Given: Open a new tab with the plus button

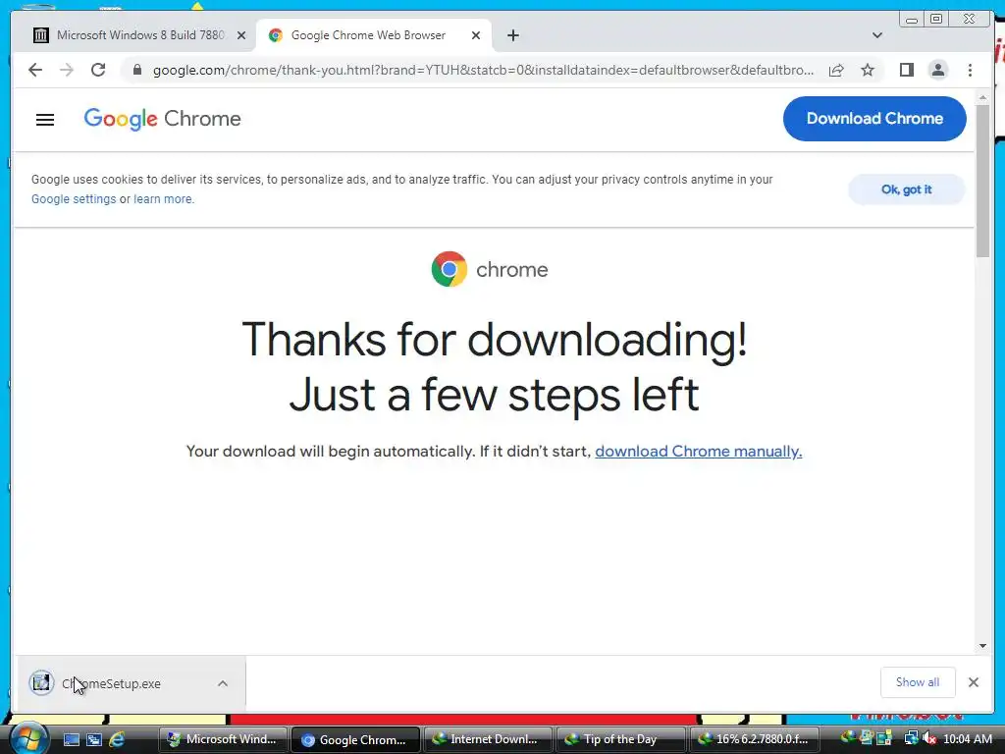Looking at the screenshot, I should pyautogui.click(x=512, y=35).
